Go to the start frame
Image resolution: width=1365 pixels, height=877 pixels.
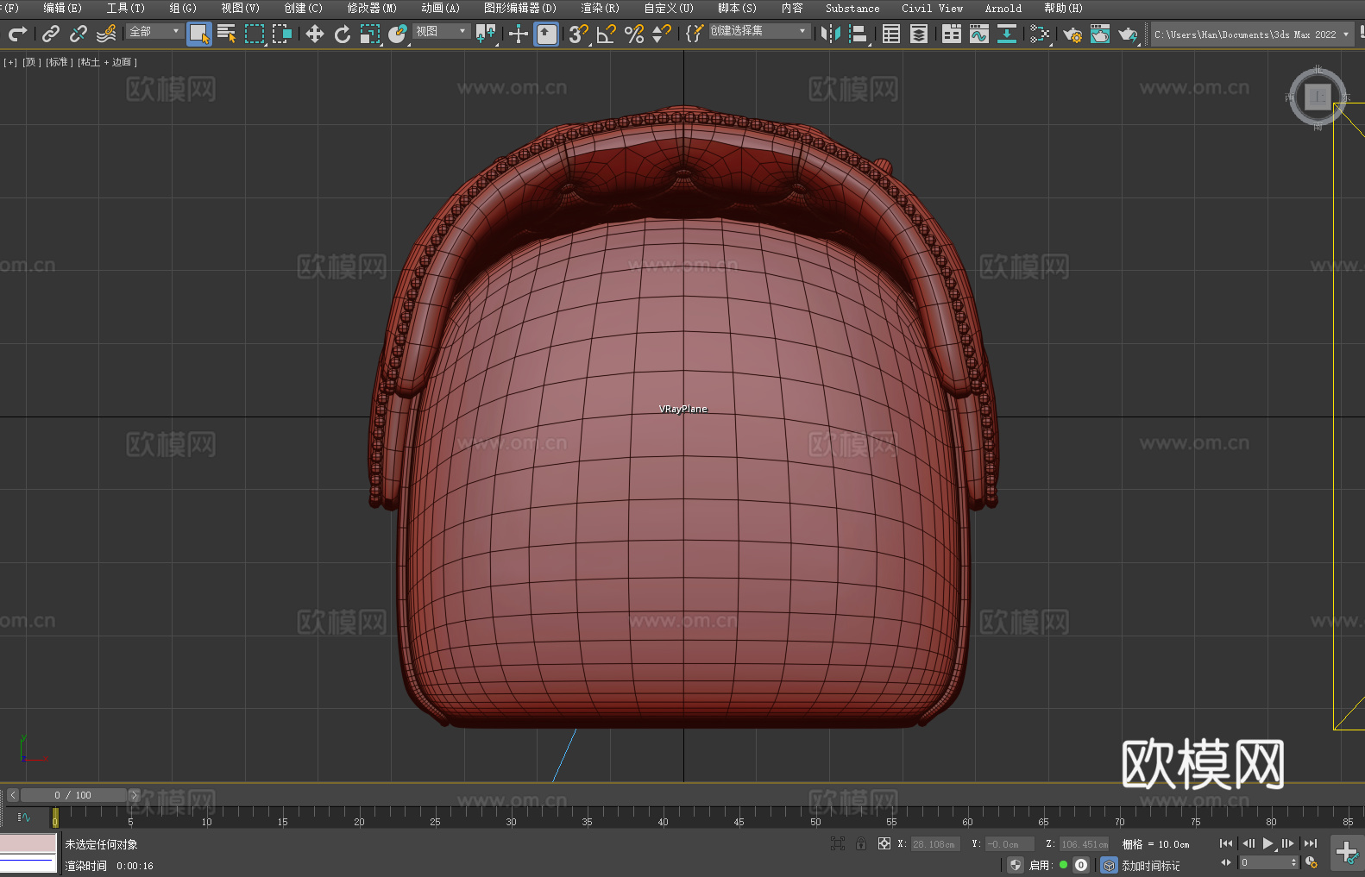pos(1226,843)
